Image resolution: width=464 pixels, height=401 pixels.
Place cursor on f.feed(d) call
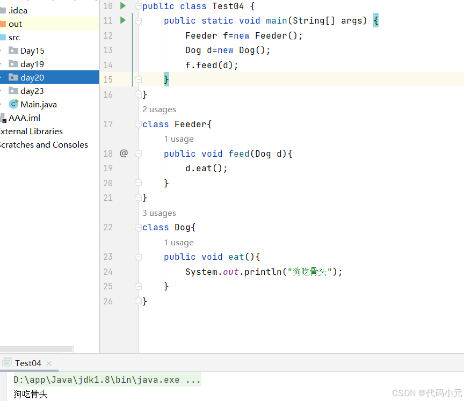tap(212, 65)
